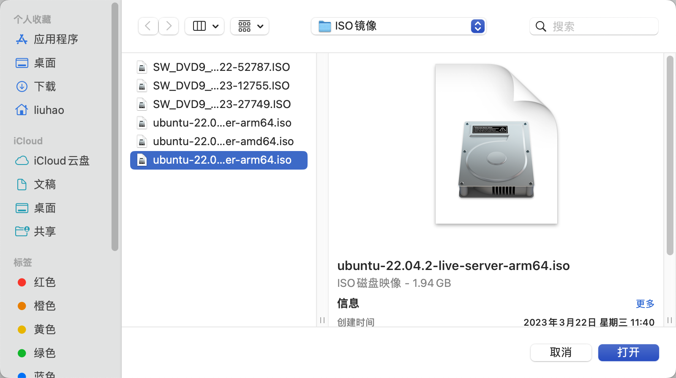Click the desktop icon beside the iCloud 桌面 entry
Screen dimensions: 676x378
[22, 208]
